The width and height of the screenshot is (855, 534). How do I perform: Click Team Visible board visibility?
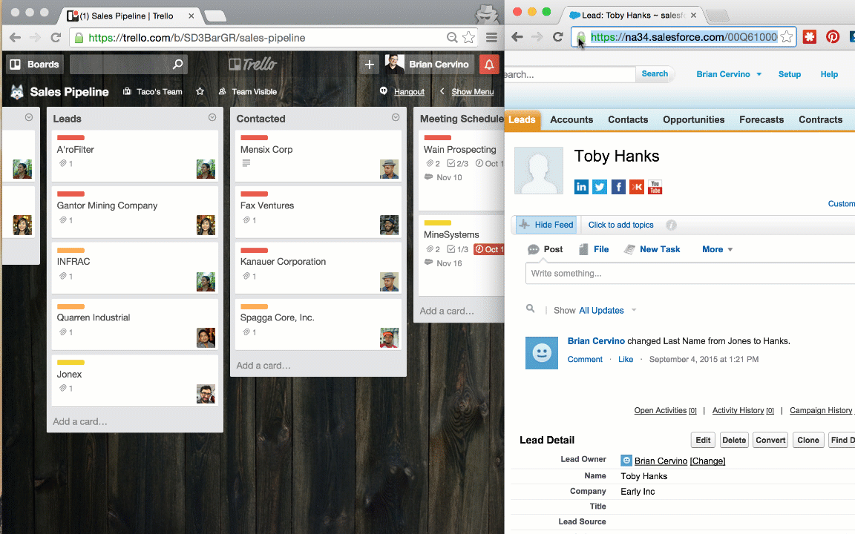click(248, 91)
